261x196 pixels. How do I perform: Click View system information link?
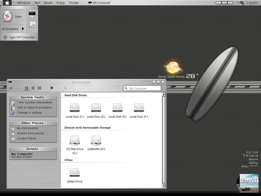(x=34, y=102)
